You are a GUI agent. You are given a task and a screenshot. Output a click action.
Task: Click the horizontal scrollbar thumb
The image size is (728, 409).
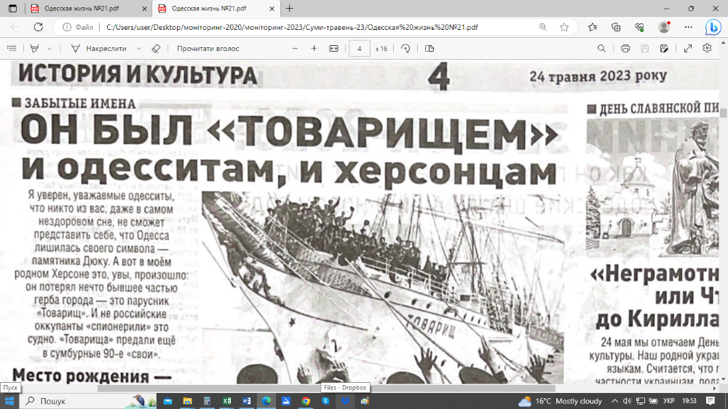326,388
